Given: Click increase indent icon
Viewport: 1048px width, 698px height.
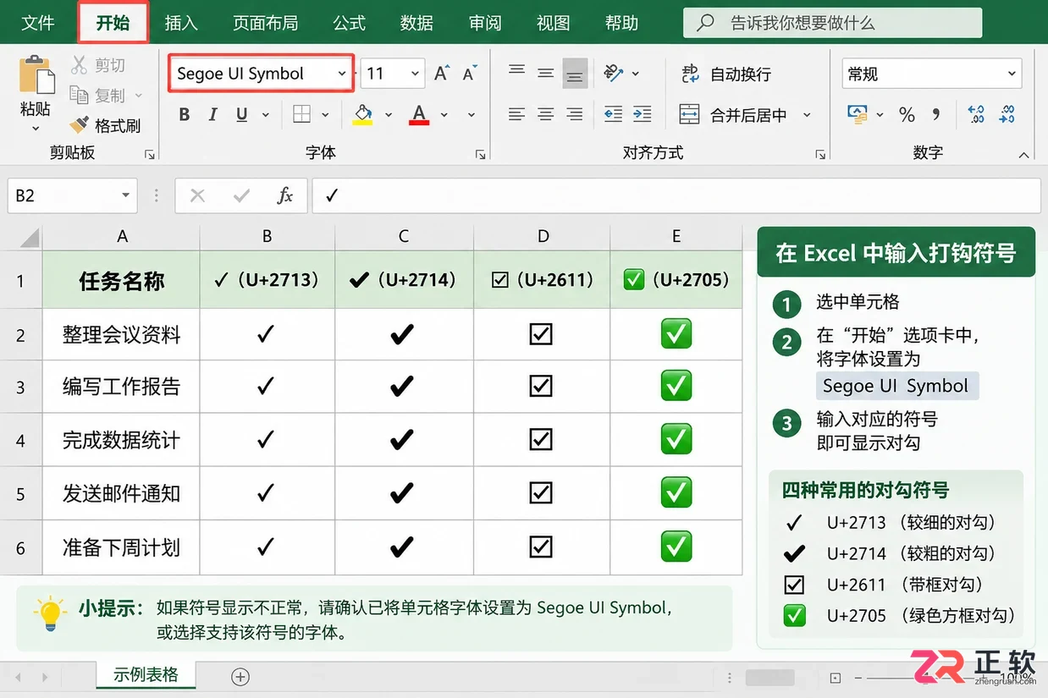Looking at the screenshot, I should 643,114.
